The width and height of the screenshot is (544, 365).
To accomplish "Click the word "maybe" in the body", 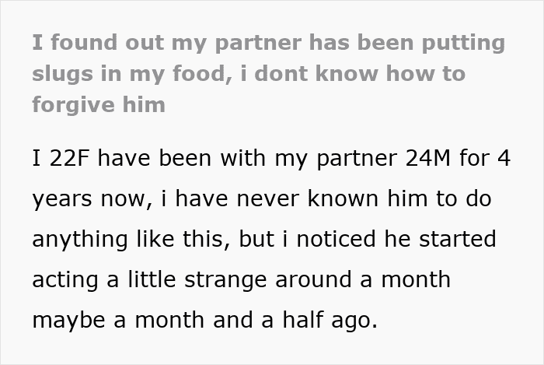I will click(x=67, y=319).
